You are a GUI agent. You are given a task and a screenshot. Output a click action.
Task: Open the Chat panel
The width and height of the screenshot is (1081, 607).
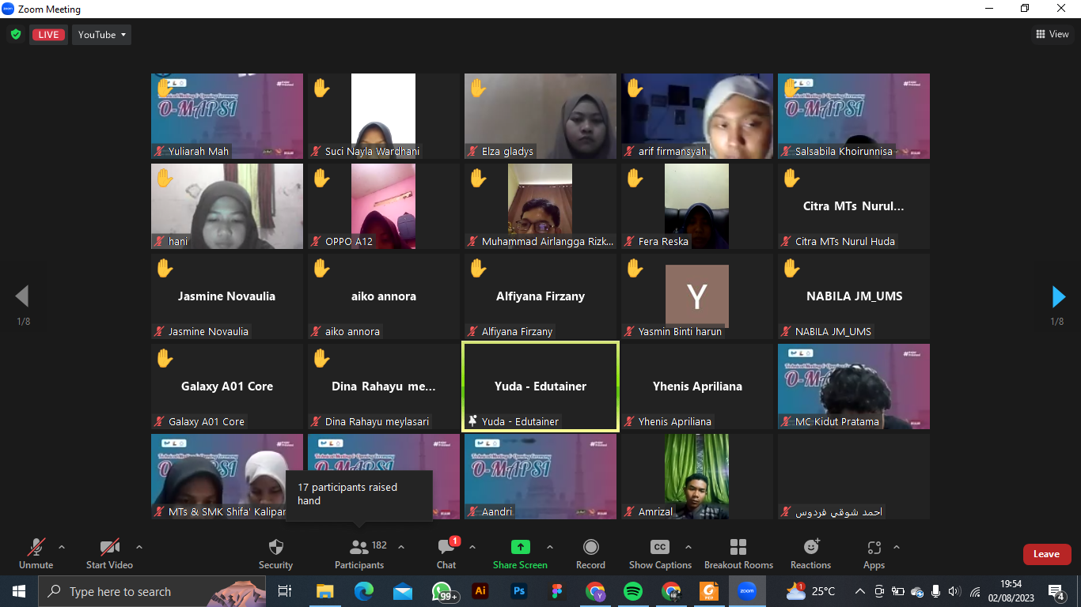tap(446, 553)
